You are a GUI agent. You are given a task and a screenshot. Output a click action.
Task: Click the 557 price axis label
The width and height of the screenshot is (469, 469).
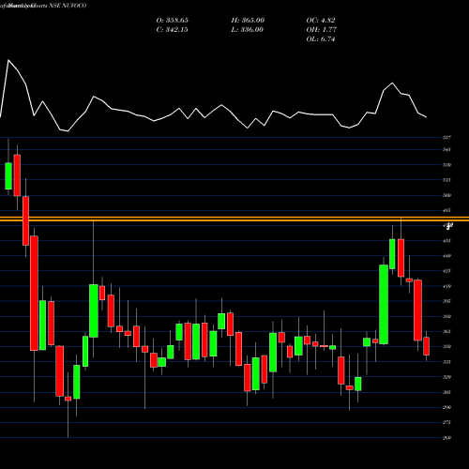pyautogui.click(x=446, y=138)
